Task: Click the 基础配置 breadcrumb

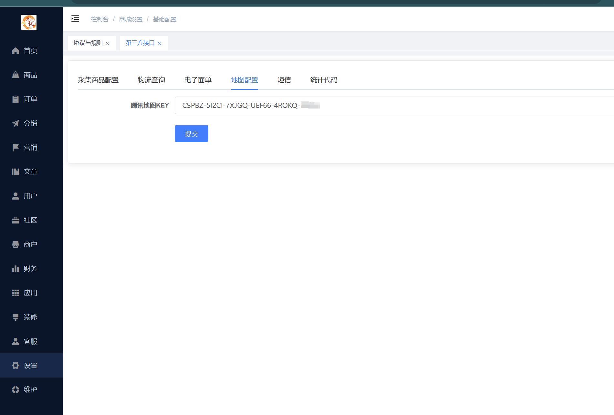Action: pyautogui.click(x=165, y=19)
